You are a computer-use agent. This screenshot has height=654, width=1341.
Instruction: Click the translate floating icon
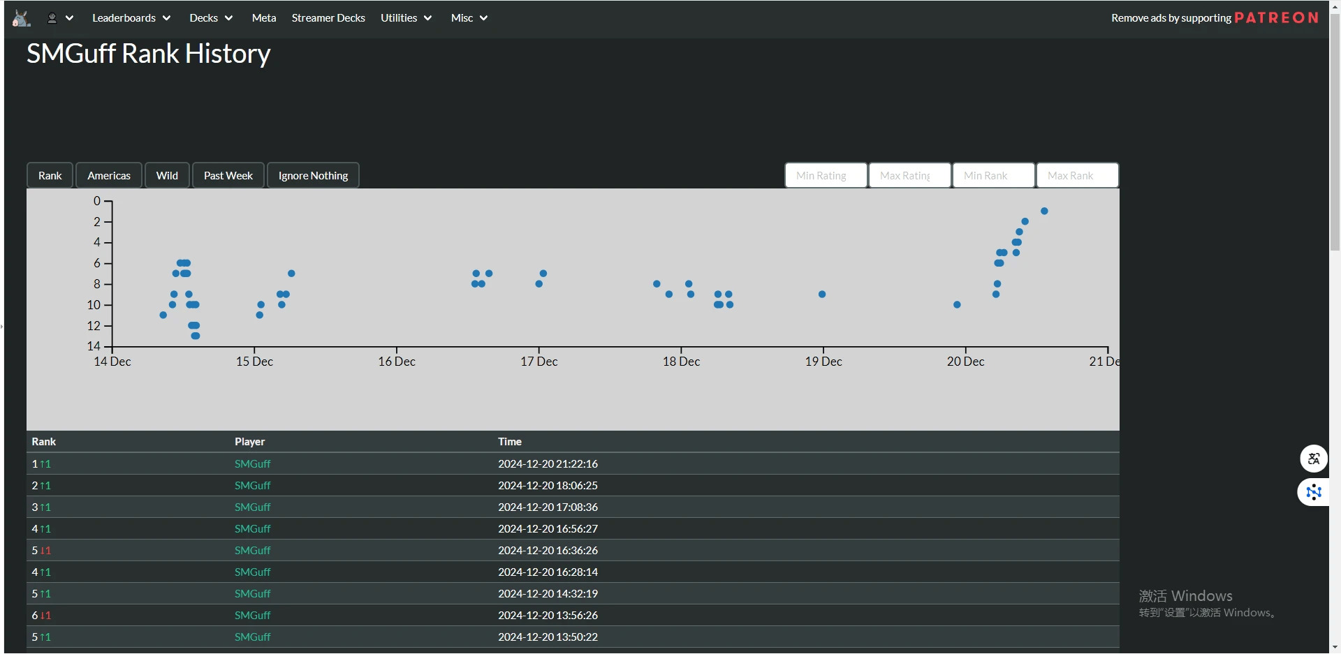click(1313, 459)
